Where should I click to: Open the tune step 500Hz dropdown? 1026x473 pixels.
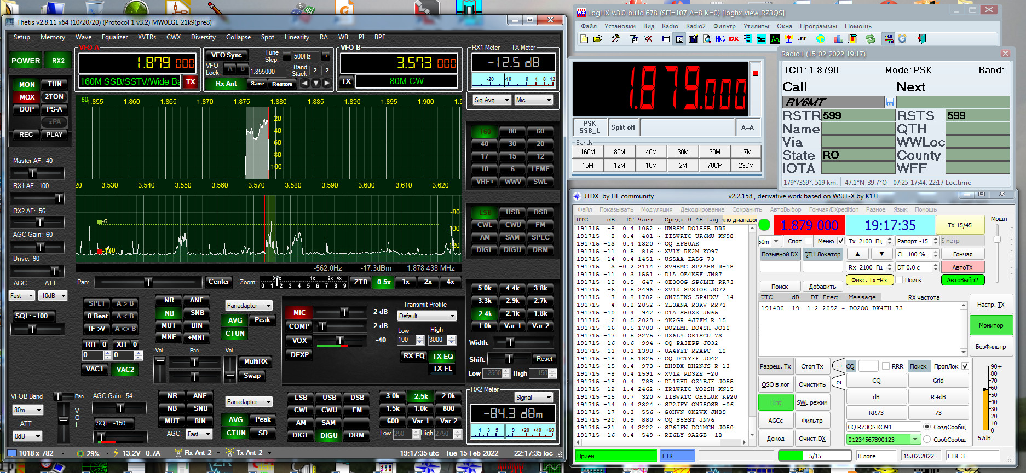(x=306, y=56)
